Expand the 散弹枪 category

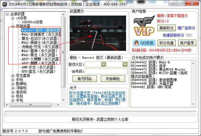click(13, 84)
